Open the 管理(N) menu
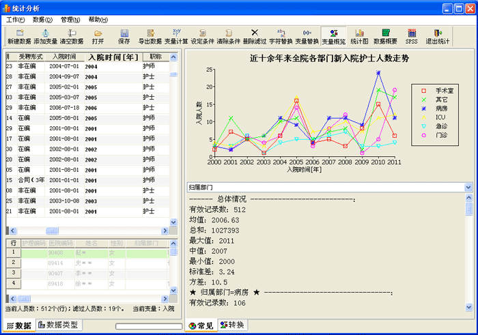478x335 pixels. (x=70, y=20)
